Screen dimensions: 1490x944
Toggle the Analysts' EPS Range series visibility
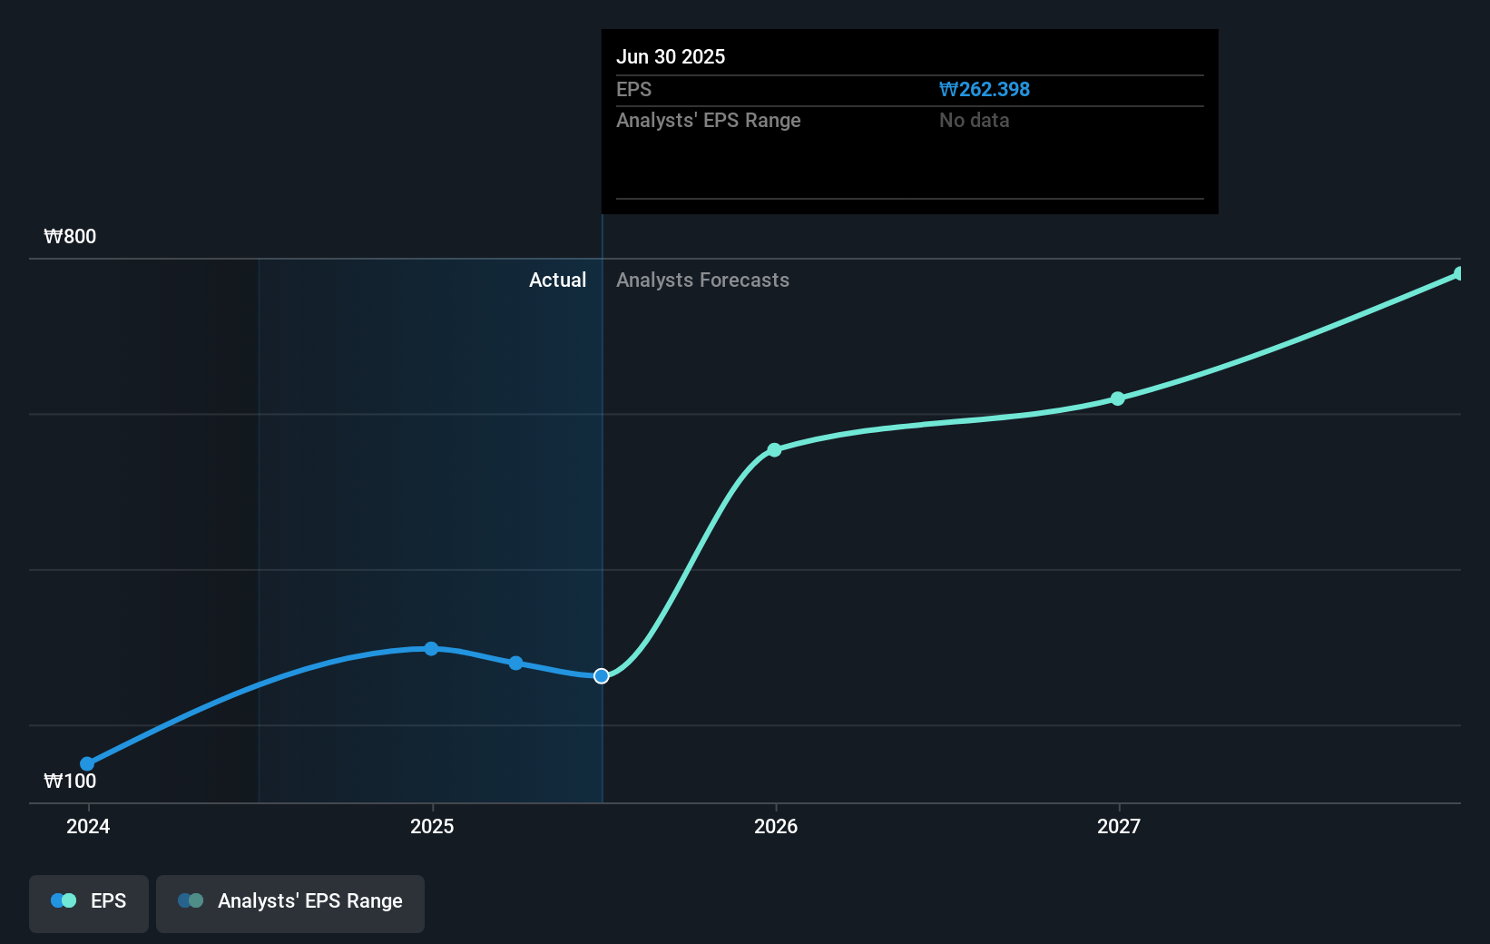pyautogui.click(x=289, y=902)
